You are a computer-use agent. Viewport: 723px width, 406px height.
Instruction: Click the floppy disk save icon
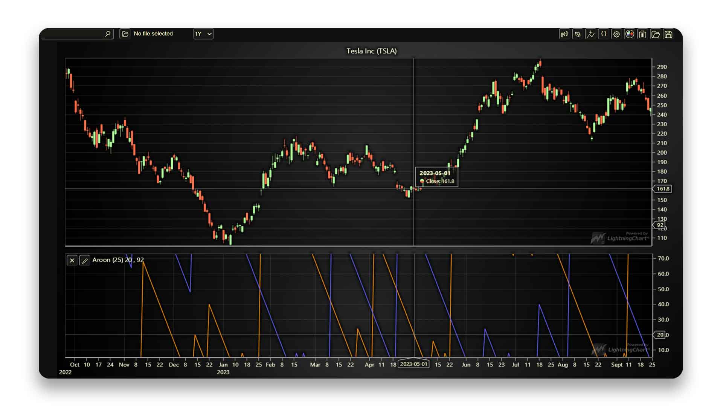tap(668, 34)
